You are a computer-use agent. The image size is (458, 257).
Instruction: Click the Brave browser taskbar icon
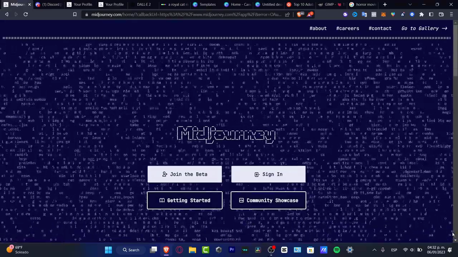point(166,250)
